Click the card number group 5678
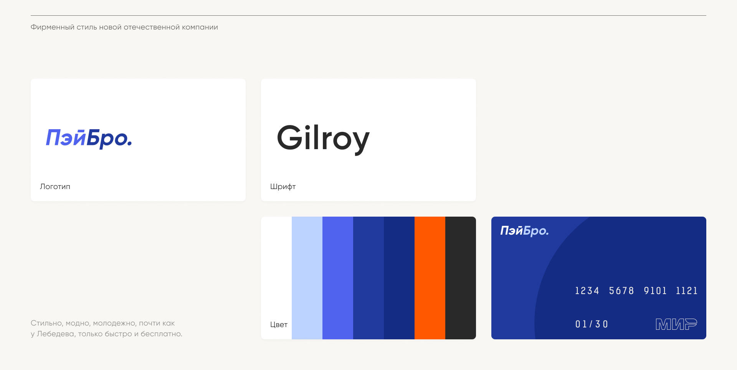Screen dimensions: 737x370 coord(621,291)
